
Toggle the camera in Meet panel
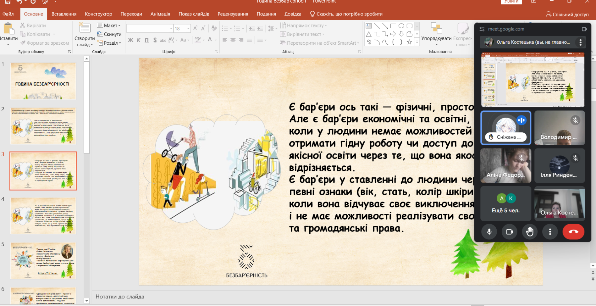(509, 232)
